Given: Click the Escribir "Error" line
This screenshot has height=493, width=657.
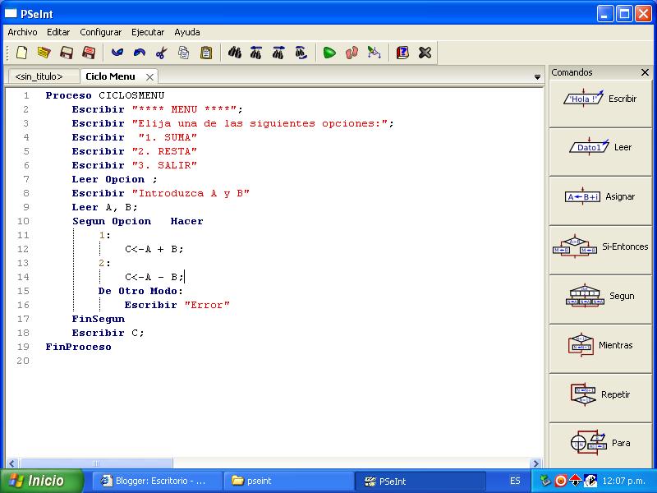Looking at the screenshot, I should [x=177, y=305].
